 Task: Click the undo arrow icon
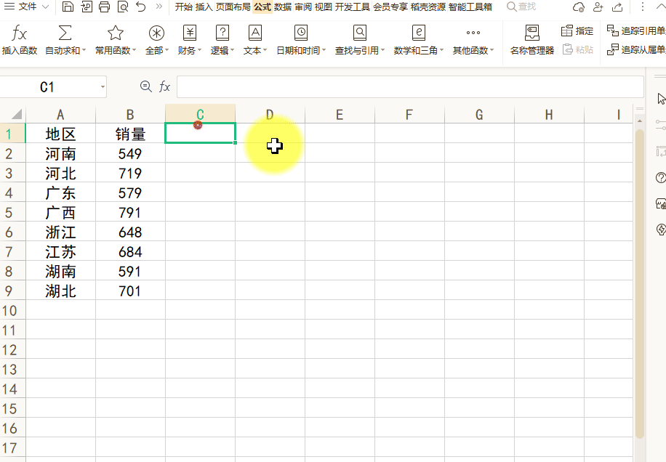140,7
